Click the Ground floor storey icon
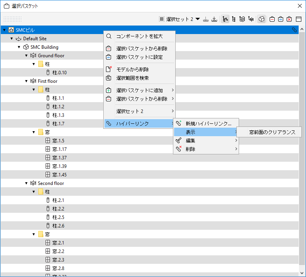The height and width of the screenshot is (277, 306). pyautogui.click(x=33, y=55)
